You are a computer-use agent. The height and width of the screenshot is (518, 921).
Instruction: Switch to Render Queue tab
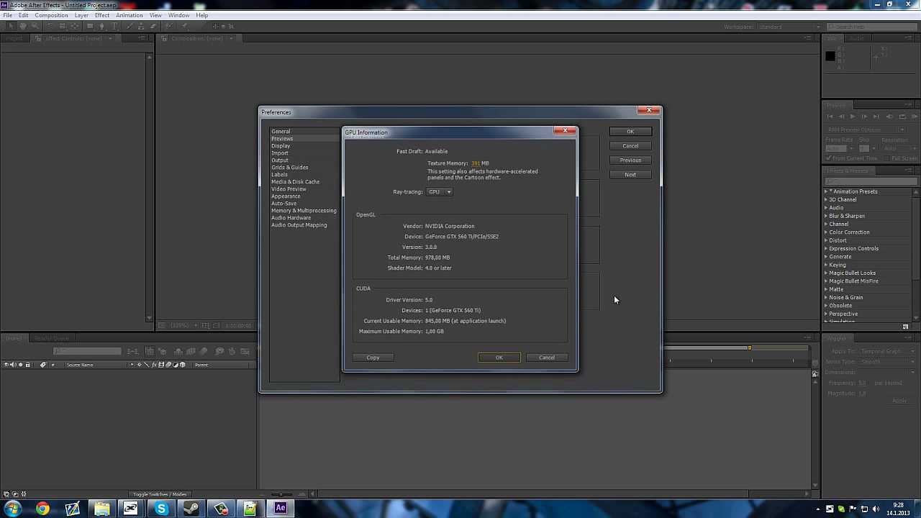[x=52, y=338]
